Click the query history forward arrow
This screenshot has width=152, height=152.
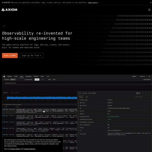[x=20, y=80]
